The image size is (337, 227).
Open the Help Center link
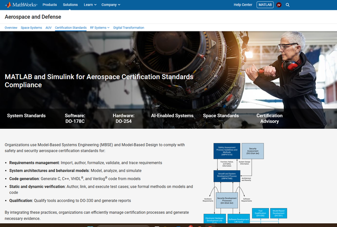(x=243, y=5)
